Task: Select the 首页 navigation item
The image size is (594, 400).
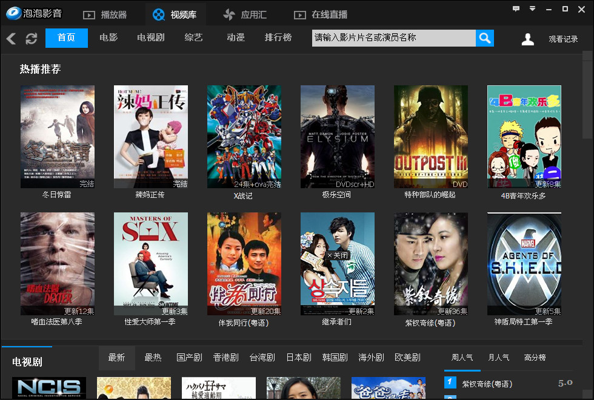Action: click(x=67, y=38)
